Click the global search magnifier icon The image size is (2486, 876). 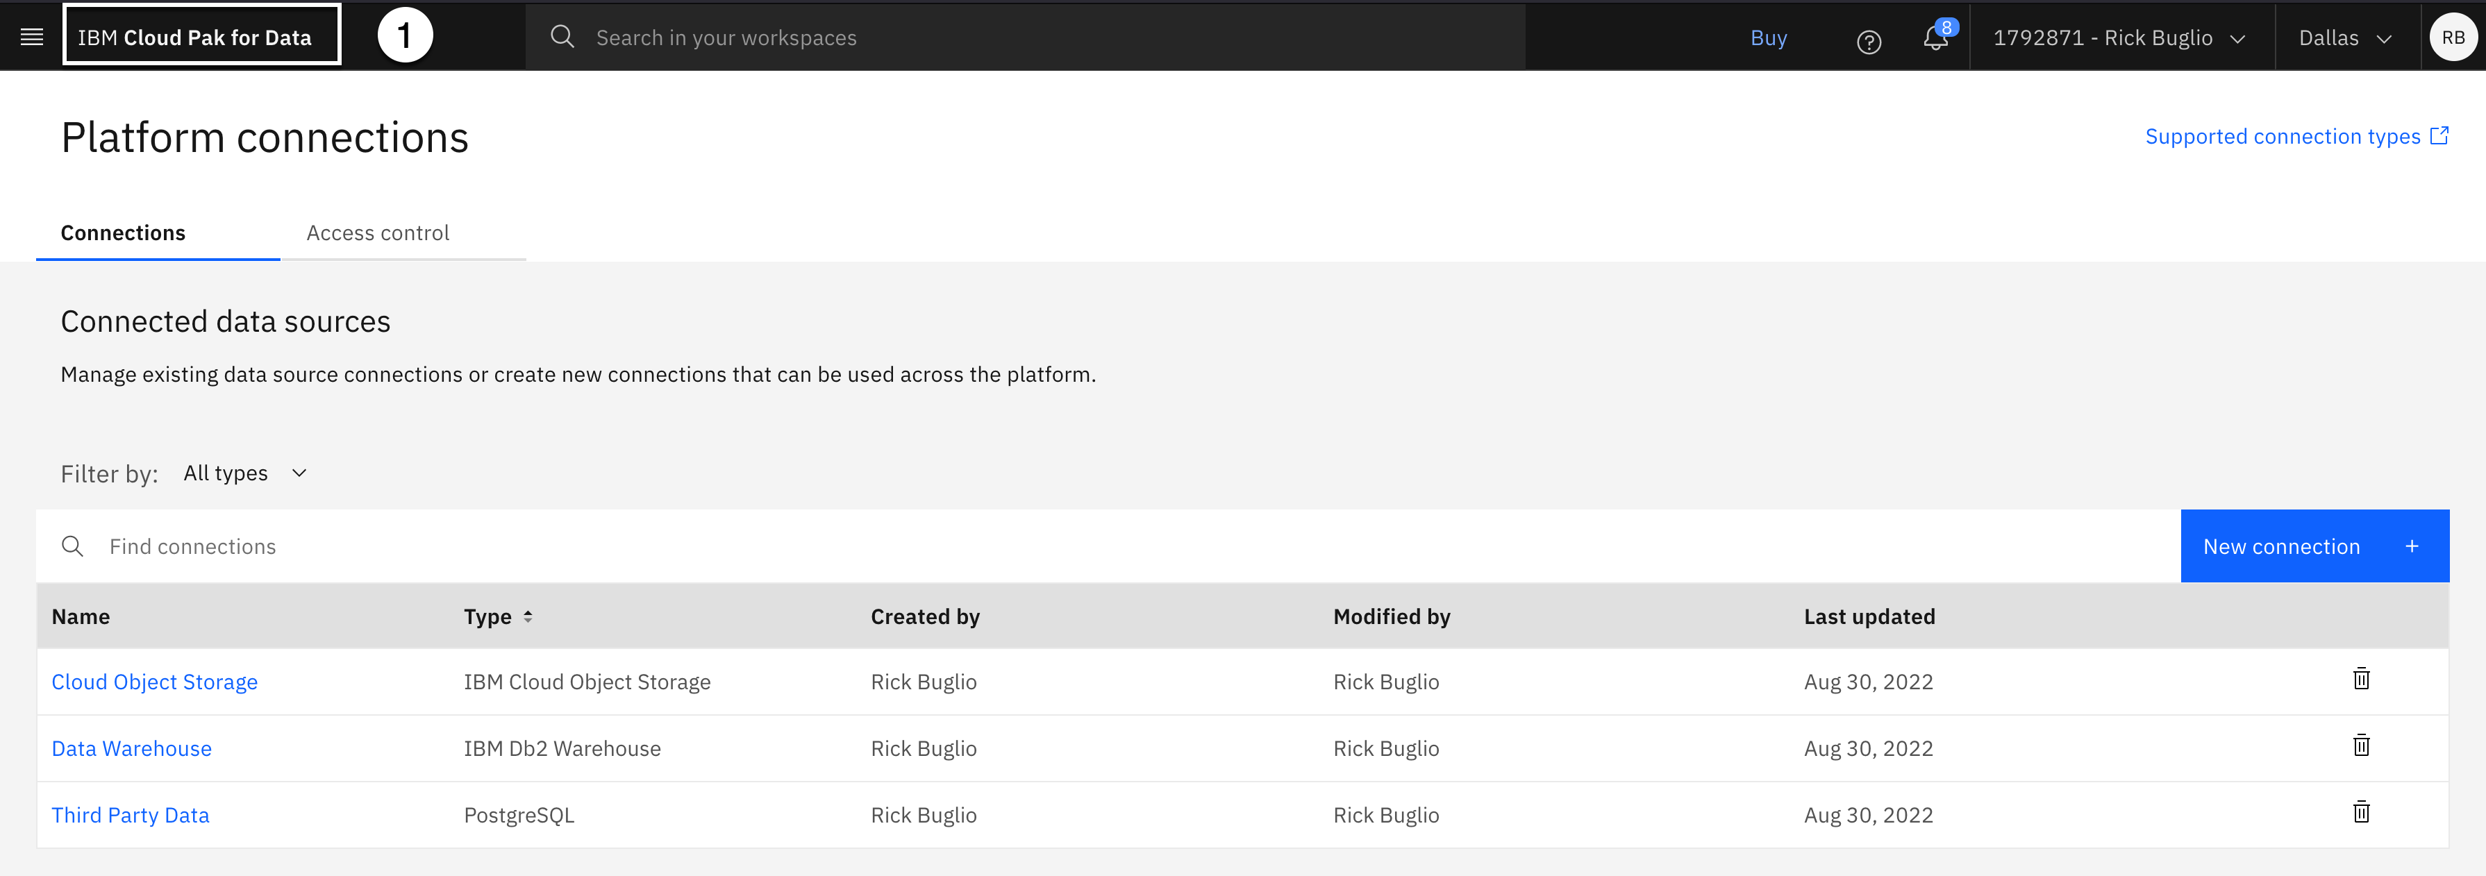tap(562, 37)
